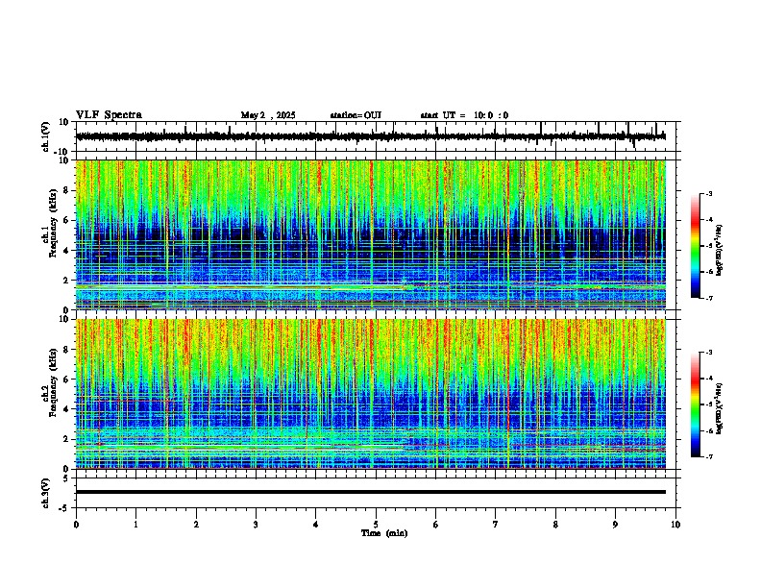Click the "2" kHz tick of ch.2 spectrogram

pos(66,439)
